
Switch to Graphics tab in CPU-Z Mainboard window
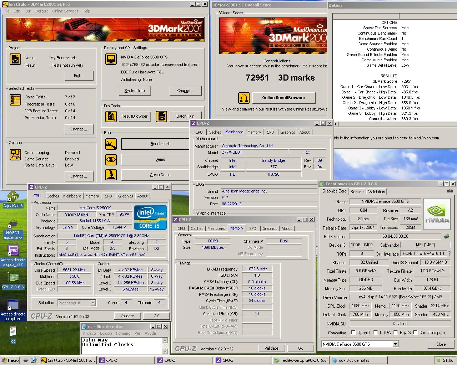point(288,132)
